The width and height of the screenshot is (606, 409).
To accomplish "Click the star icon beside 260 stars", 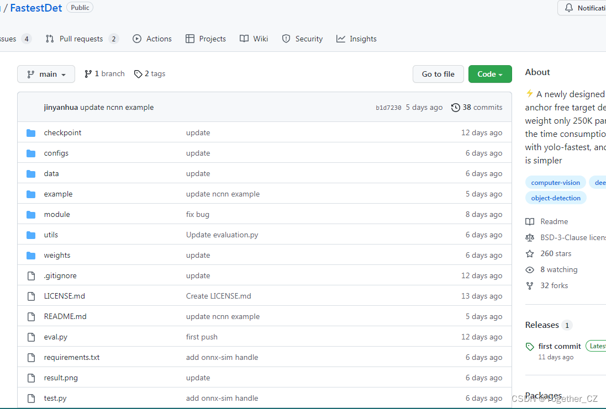I will (530, 254).
